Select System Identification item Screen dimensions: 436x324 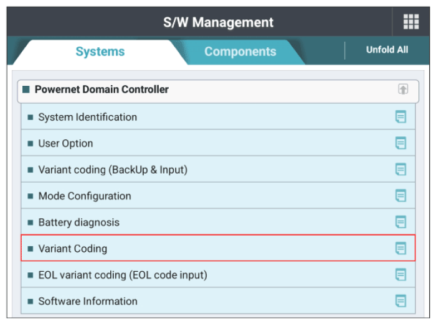[x=218, y=117]
